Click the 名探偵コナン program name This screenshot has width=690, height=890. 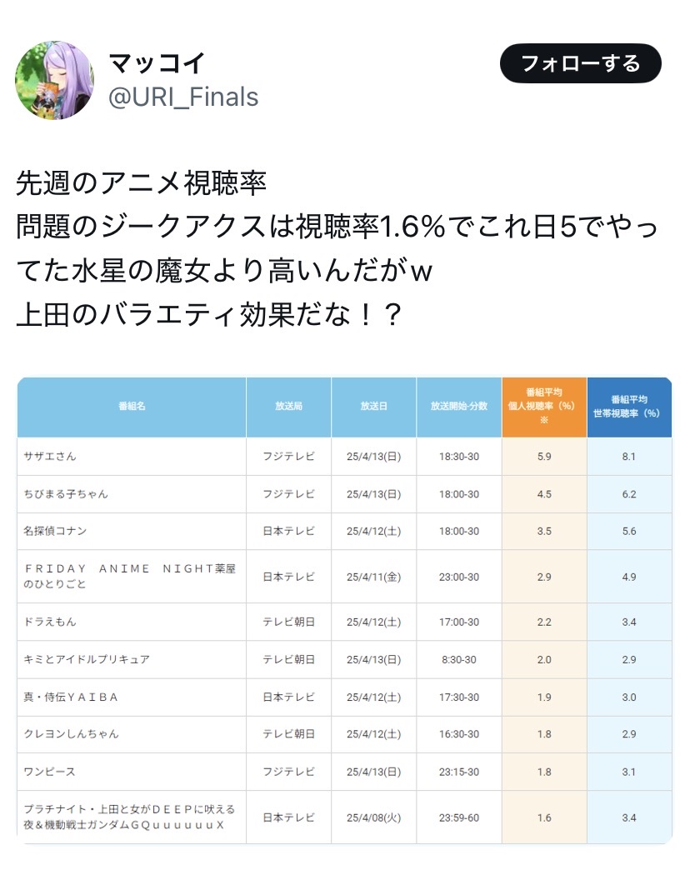(x=56, y=531)
